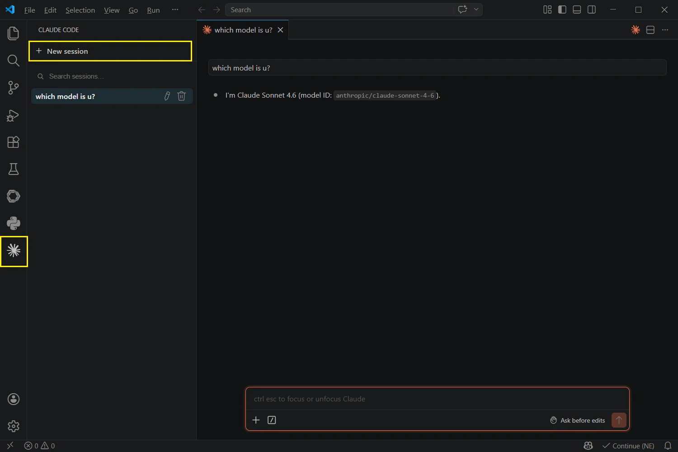This screenshot has width=678, height=452.
Task: Open editor More Actions ellipsis
Action: coord(665,30)
